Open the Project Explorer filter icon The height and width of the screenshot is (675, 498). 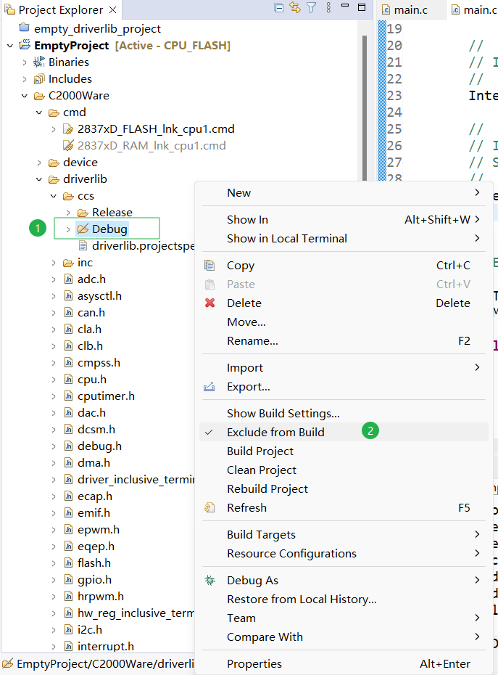312,8
